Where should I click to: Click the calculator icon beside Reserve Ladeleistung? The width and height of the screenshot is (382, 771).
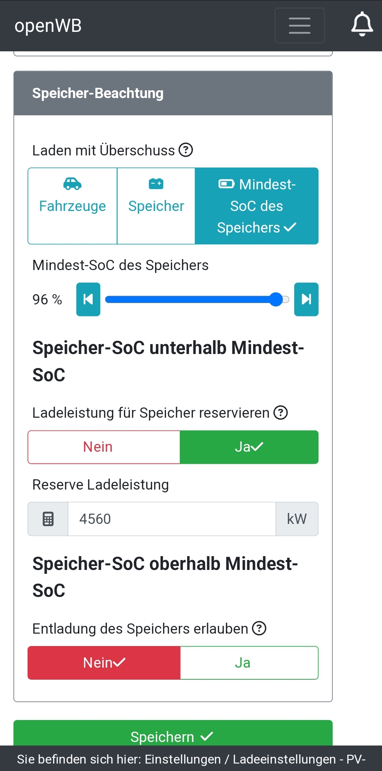click(x=48, y=519)
